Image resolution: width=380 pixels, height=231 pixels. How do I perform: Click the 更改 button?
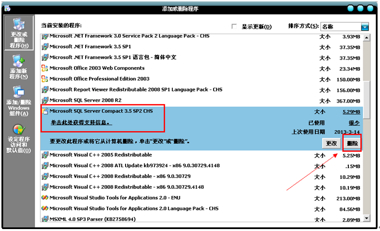tap(331, 143)
